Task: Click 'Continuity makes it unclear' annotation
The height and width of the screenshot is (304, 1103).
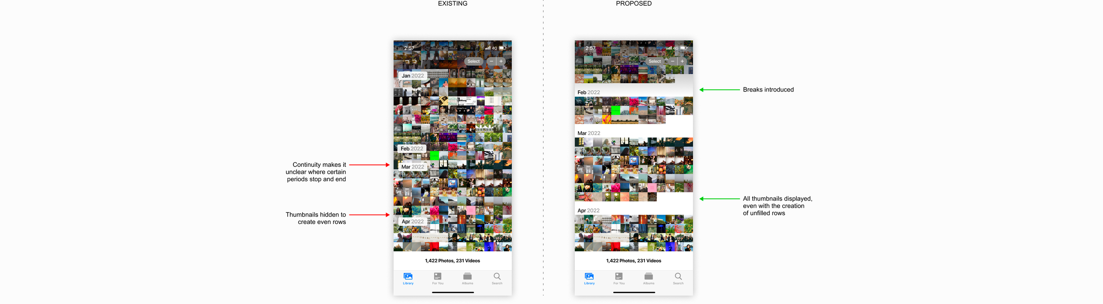Action: pyautogui.click(x=316, y=172)
